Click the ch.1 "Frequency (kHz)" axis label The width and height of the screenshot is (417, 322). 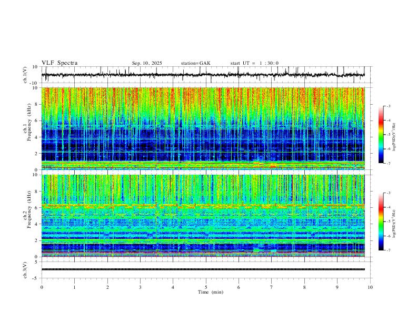[x=29, y=122]
